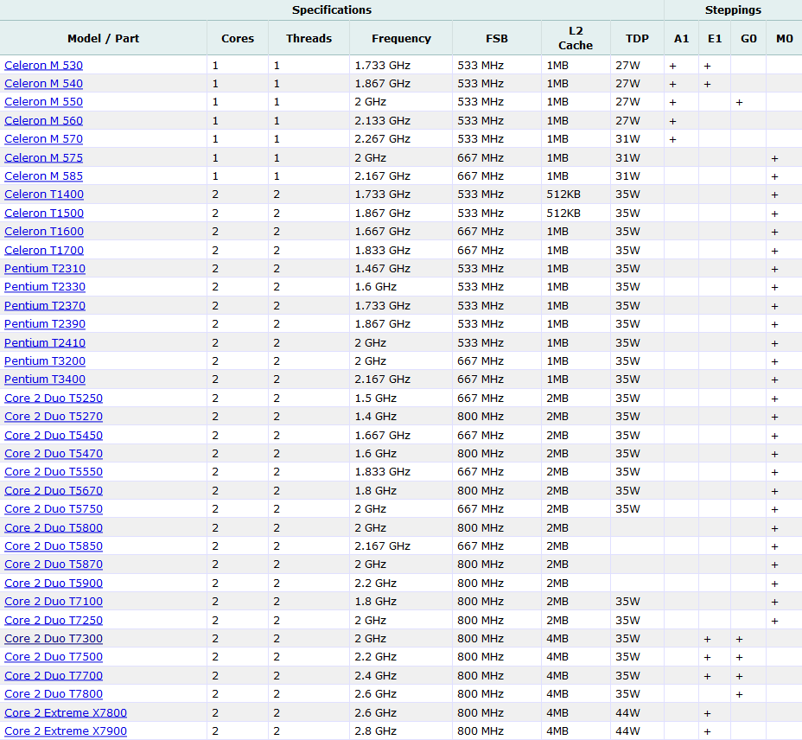This screenshot has width=802, height=740.
Task: View Core 2 Duo T5270 details
Action: pyautogui.click(x=54, y=417)
